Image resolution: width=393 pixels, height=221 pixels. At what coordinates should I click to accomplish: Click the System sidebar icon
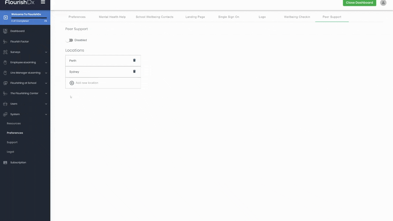pyautogui.click(x=5, y=114)
